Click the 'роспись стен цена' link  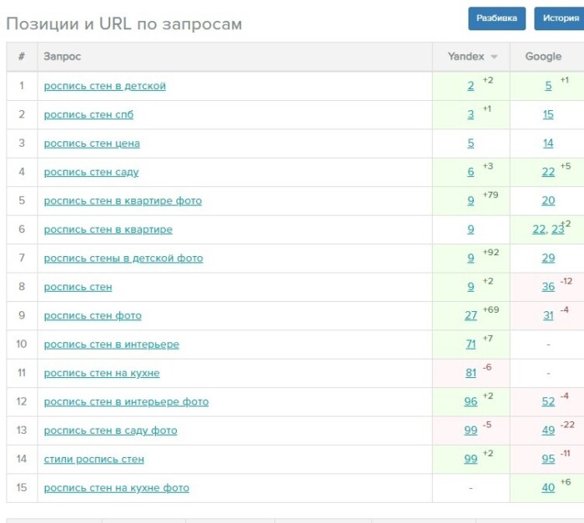tap(92, 143)
